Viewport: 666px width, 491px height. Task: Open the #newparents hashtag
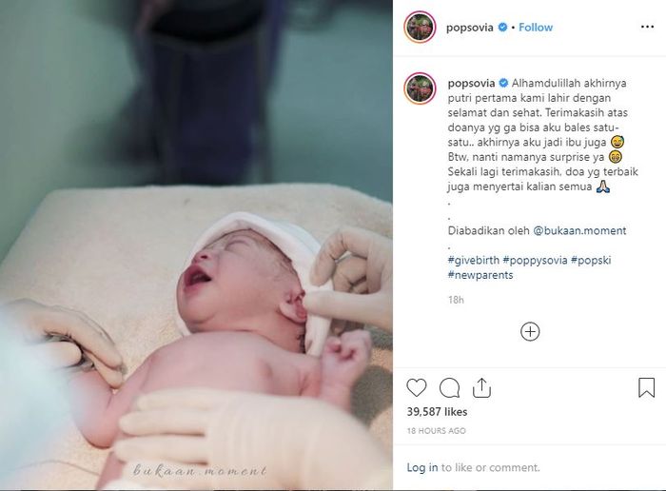(x=480, y=275)
